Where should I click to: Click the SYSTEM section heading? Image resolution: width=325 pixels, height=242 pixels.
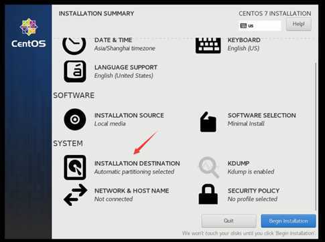(x=68, y=143)
